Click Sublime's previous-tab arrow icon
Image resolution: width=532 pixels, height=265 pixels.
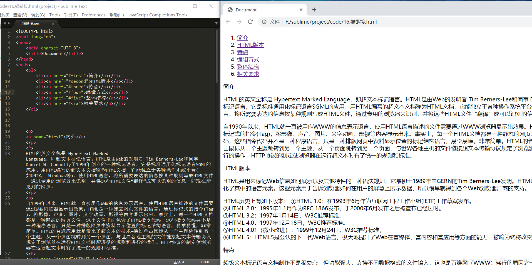coord(4,23)
